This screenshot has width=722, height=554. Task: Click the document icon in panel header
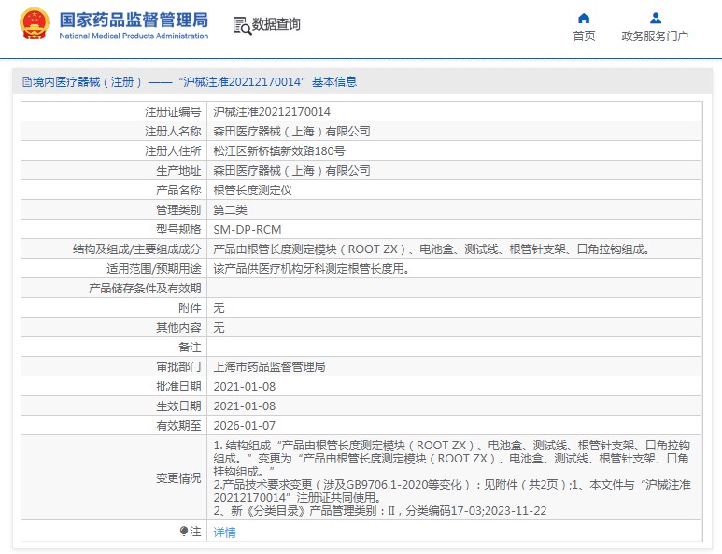coord(25,82)
